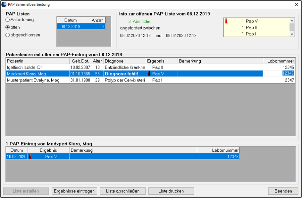Select patient Igelfisch Isolde, Dr
Viewport: 302px width, 198px height.
click(x=38, y=68)
